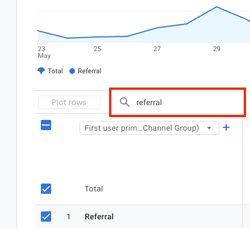
Task: Click the magnifier search icon
Action: click(x=124, y=102)
